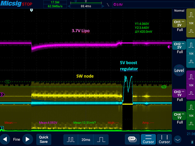The width and height of the screenshot is (195, 146).
Task: Tap the 88.4ms horizontal delay field
Action: click(86, 6)
